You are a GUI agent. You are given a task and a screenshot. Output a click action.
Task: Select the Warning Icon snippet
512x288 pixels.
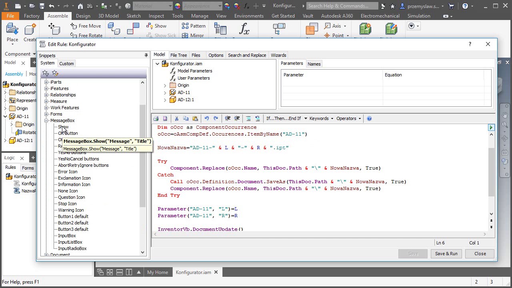pos(71,210)
